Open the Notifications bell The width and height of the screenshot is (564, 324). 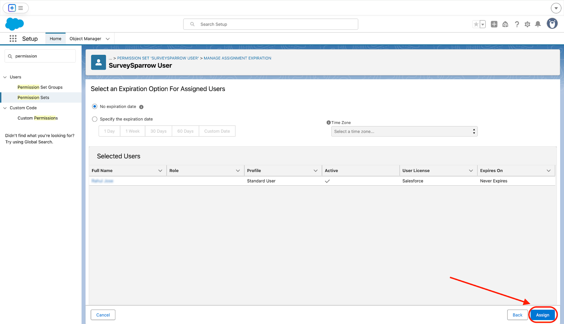coord(538,24)
